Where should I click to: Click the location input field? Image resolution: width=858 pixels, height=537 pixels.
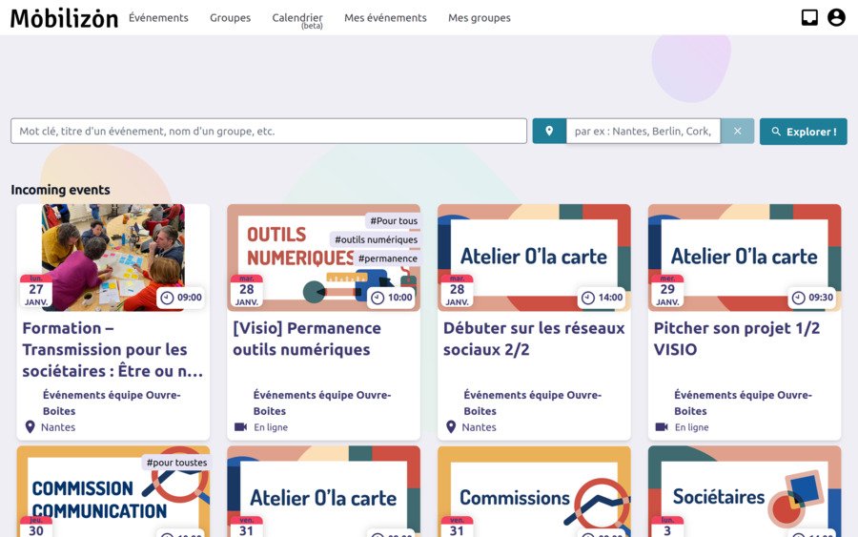pos(643,132)
